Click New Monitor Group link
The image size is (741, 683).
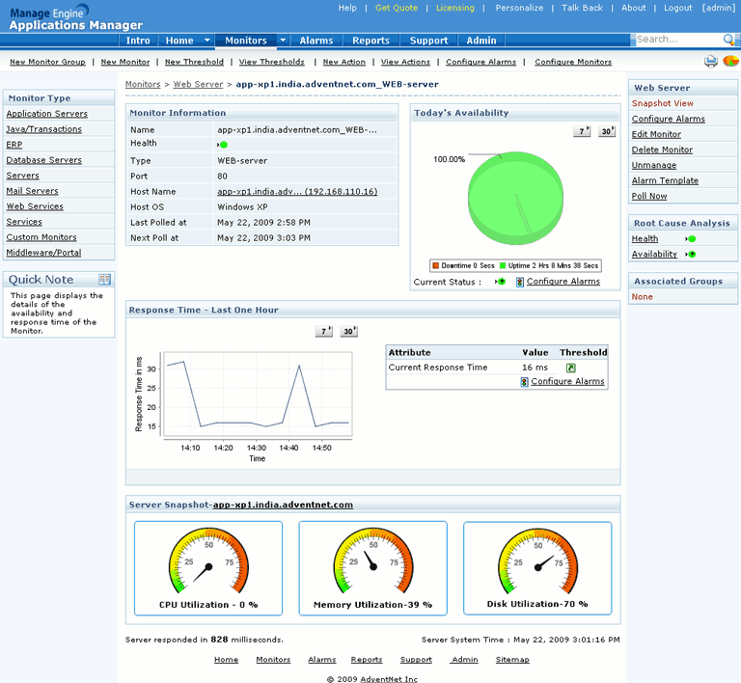[x=47, y=62]
